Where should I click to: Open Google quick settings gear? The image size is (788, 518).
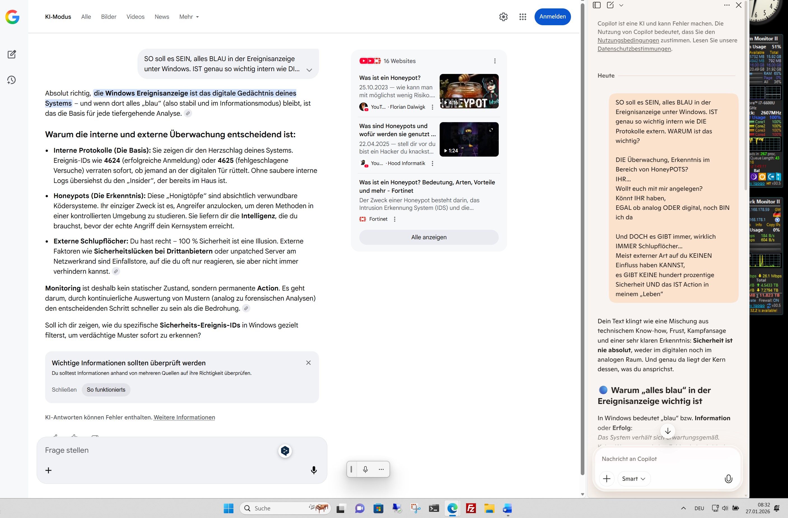pyautogui.click(x=503, y=17)
